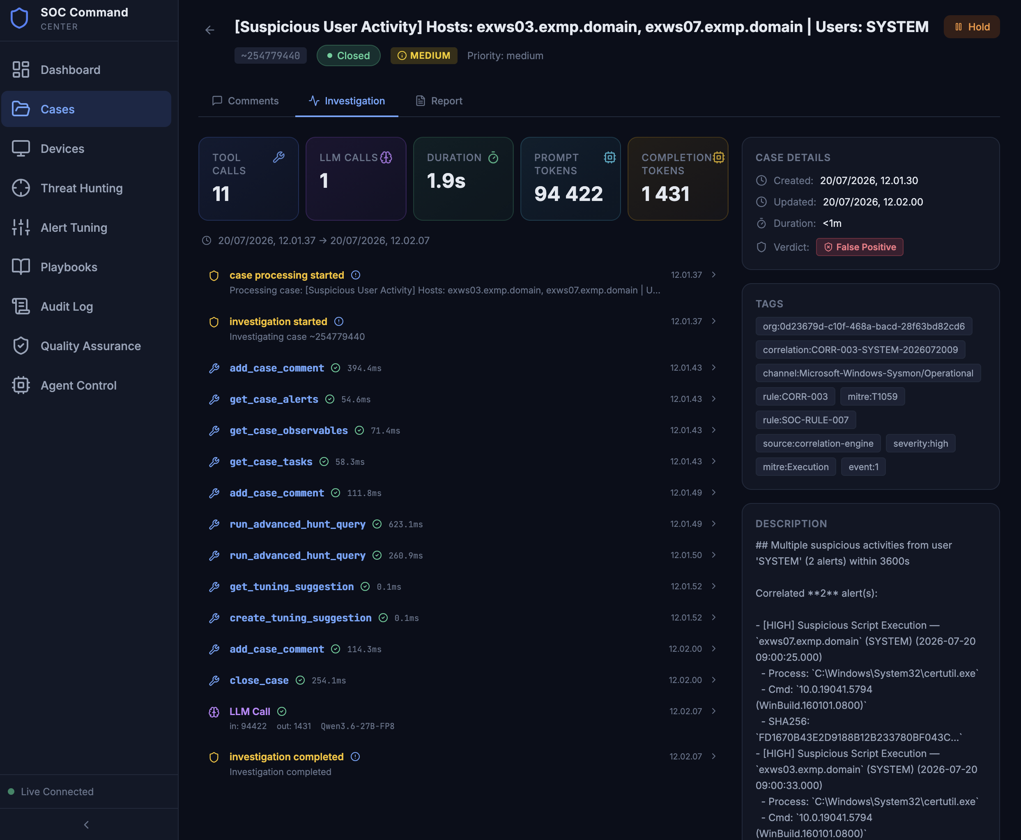Click the MEDIUM severity badge
Viewport: 1021px width, 840px height.
click(x=424, y=55)
